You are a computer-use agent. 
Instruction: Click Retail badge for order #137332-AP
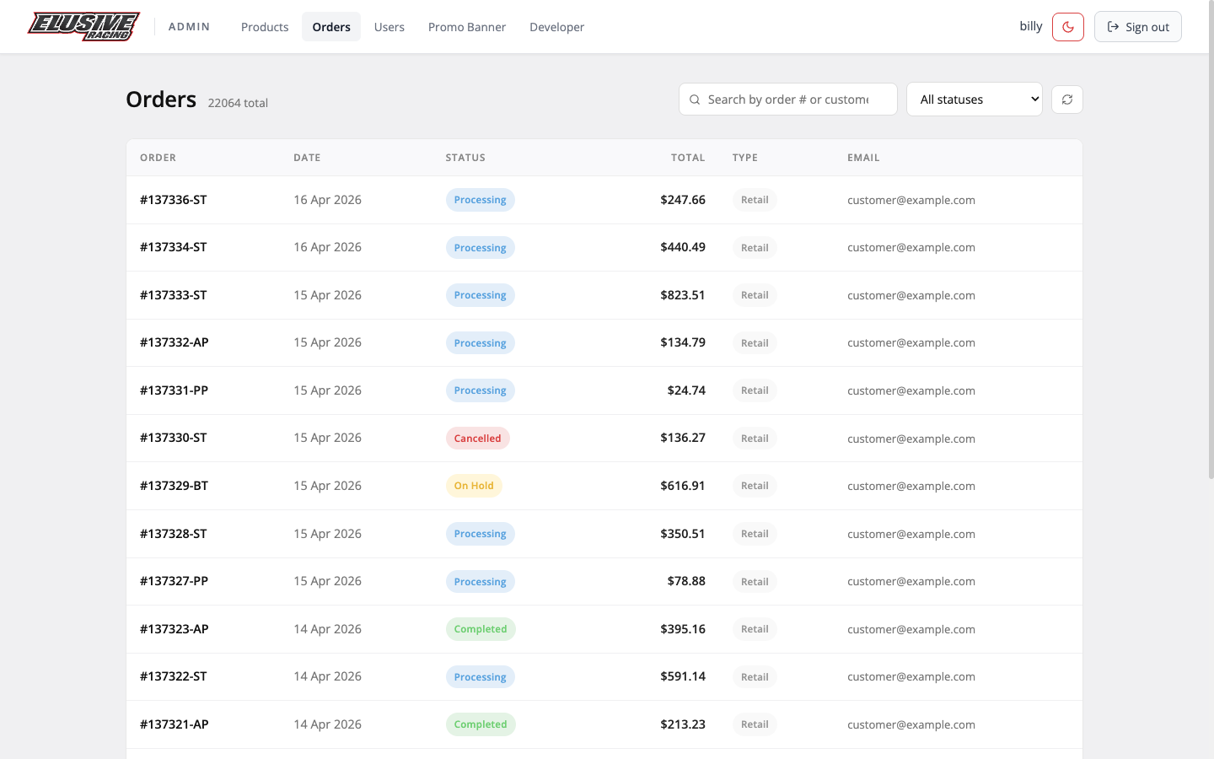point(755,343)
